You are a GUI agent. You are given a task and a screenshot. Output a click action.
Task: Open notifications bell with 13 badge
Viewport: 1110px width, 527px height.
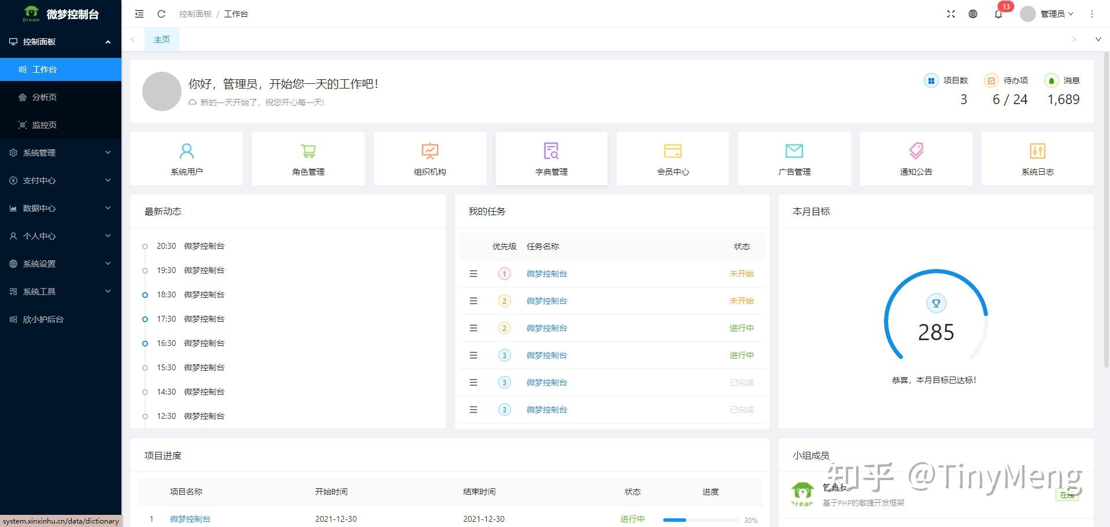pyautogui.click(x=999, y=13)
